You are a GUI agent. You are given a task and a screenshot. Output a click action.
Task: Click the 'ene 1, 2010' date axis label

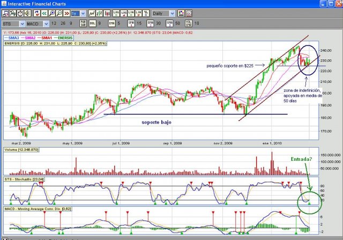click(x=272, y=143)
